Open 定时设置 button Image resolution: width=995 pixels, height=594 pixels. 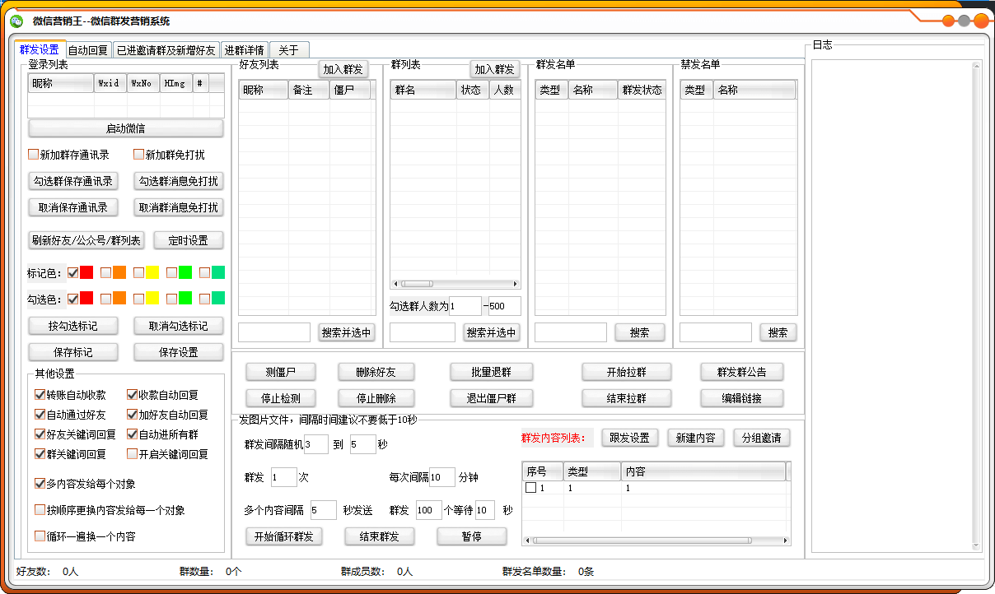(x=189, y=240)
